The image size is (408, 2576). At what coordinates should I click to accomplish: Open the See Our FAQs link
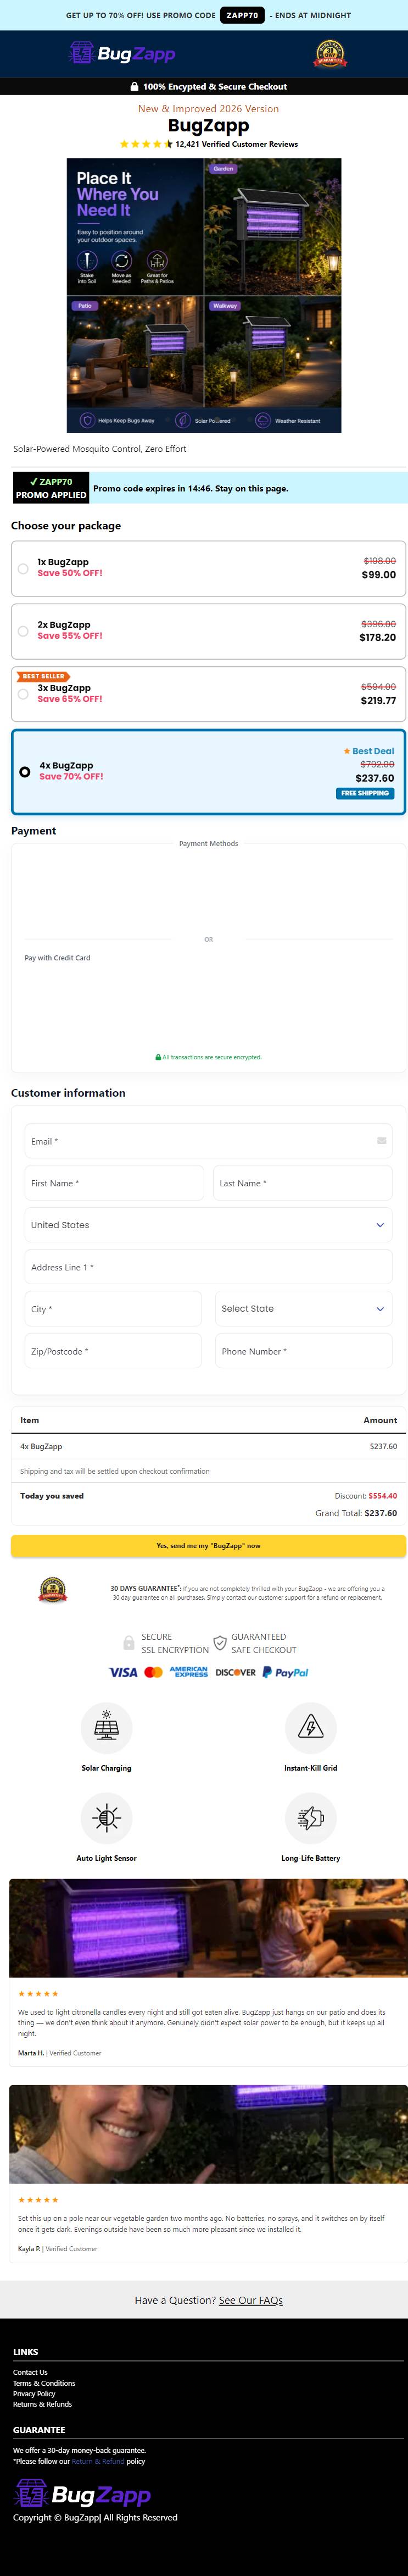[x=251, y=2300]
